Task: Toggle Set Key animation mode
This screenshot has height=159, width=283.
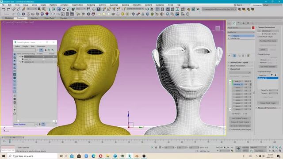Action: point(246,151)
